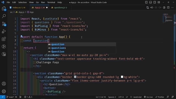Switch to the App.js tab
Image resolution: width=176 pixels, height=99 pixels.
point(39,7)
